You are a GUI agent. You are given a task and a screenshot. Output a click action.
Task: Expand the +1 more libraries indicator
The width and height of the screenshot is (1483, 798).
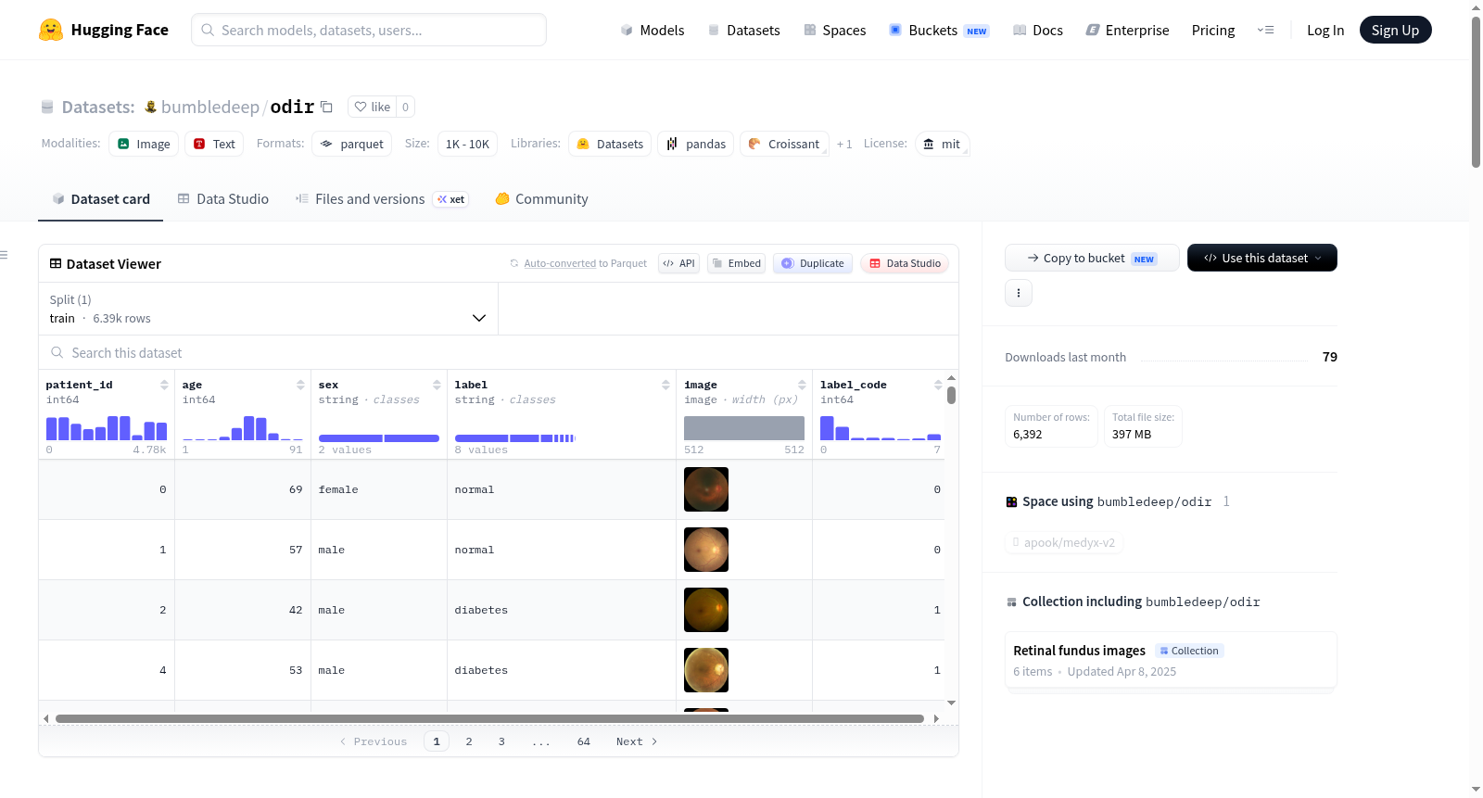843,144
